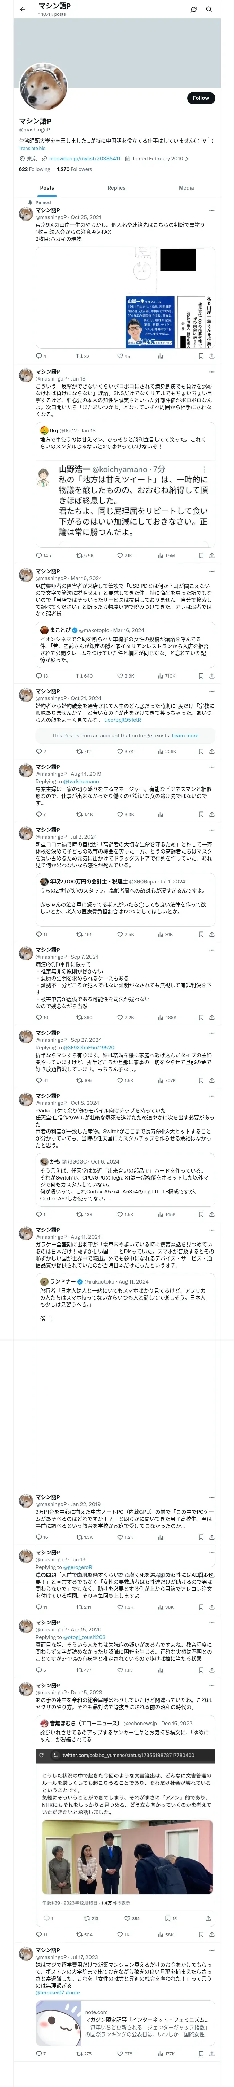Open search with the magnifier icon

click(x=209, y=10)
